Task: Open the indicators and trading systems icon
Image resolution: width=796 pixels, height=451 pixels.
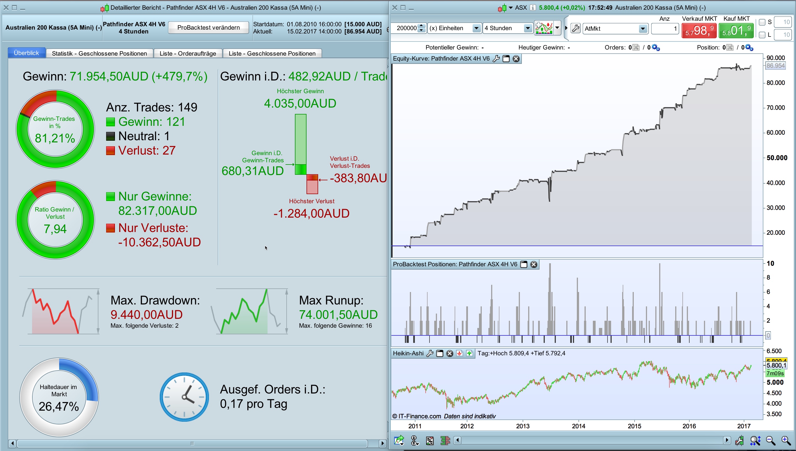Action: click(544, 28)
